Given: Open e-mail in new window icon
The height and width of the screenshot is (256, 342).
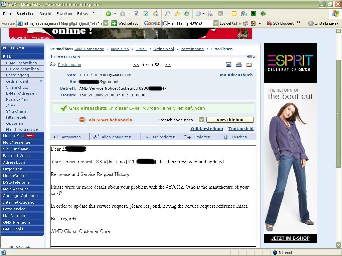Looking at the screenshot, I should pyautogui.click(x=249, y=64).
